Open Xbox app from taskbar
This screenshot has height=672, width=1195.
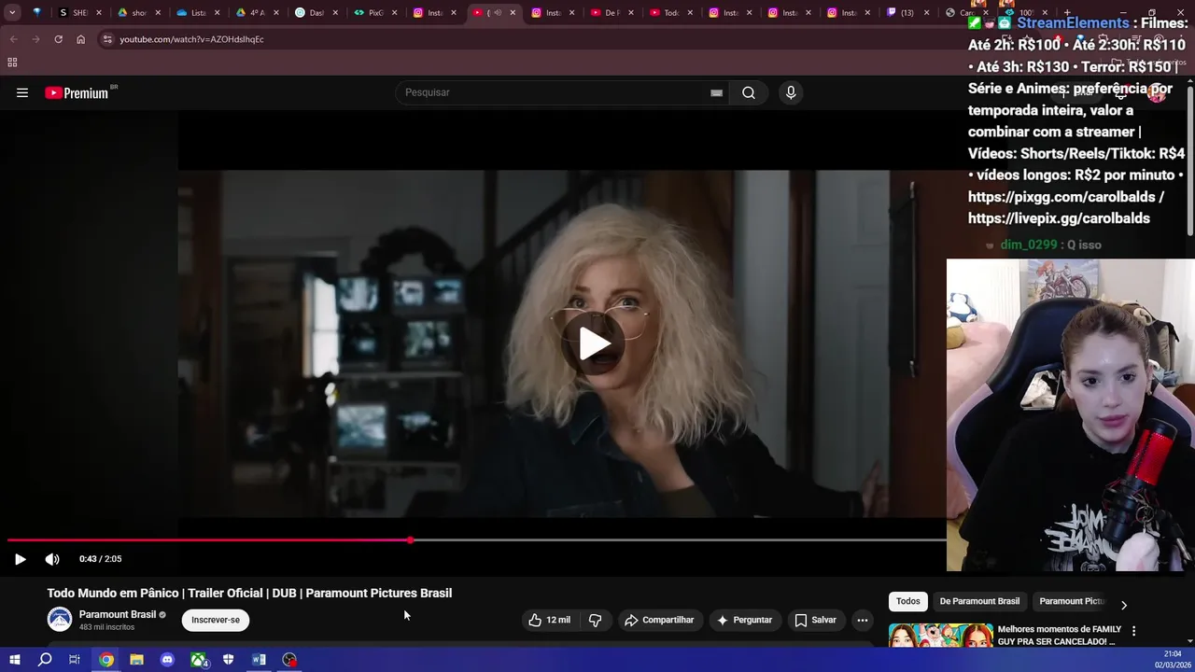click(x=198, y=660)
